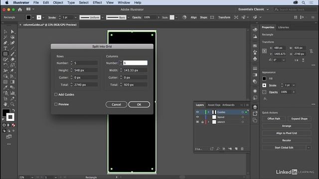The height and width of the screenshot is (179, 319).
Task: Hide the layout layer eye
Action: (x=197, y=117)
